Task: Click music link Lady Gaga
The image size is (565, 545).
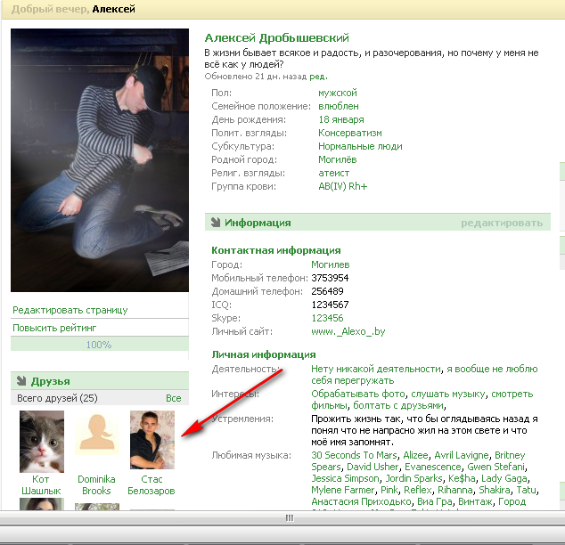Action: 504,478
